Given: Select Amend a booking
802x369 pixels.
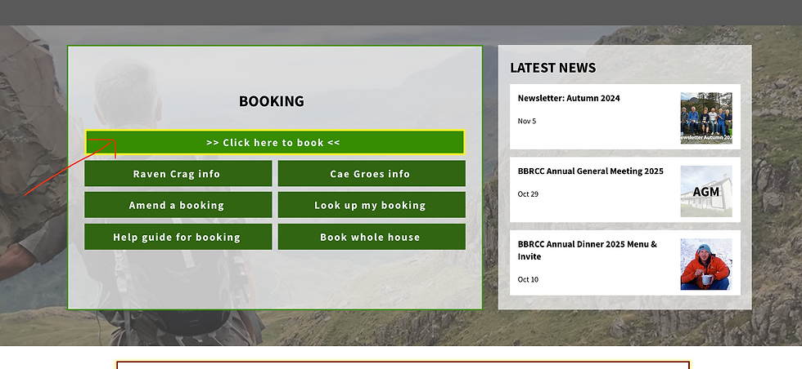Looking at the screenshot, I should pyautogui.click(x=178, y=205).
